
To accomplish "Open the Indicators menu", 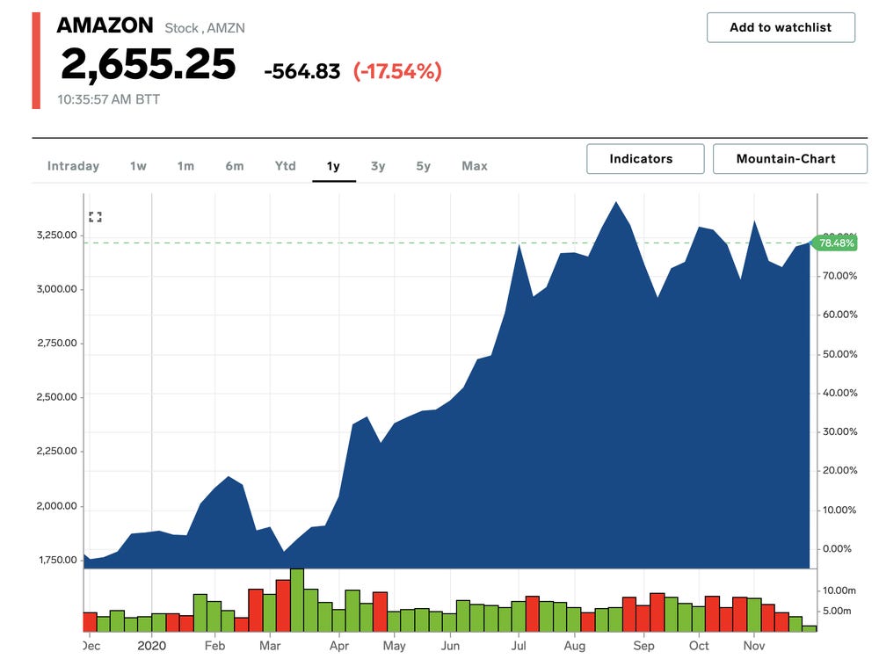I will coord(645,158).
